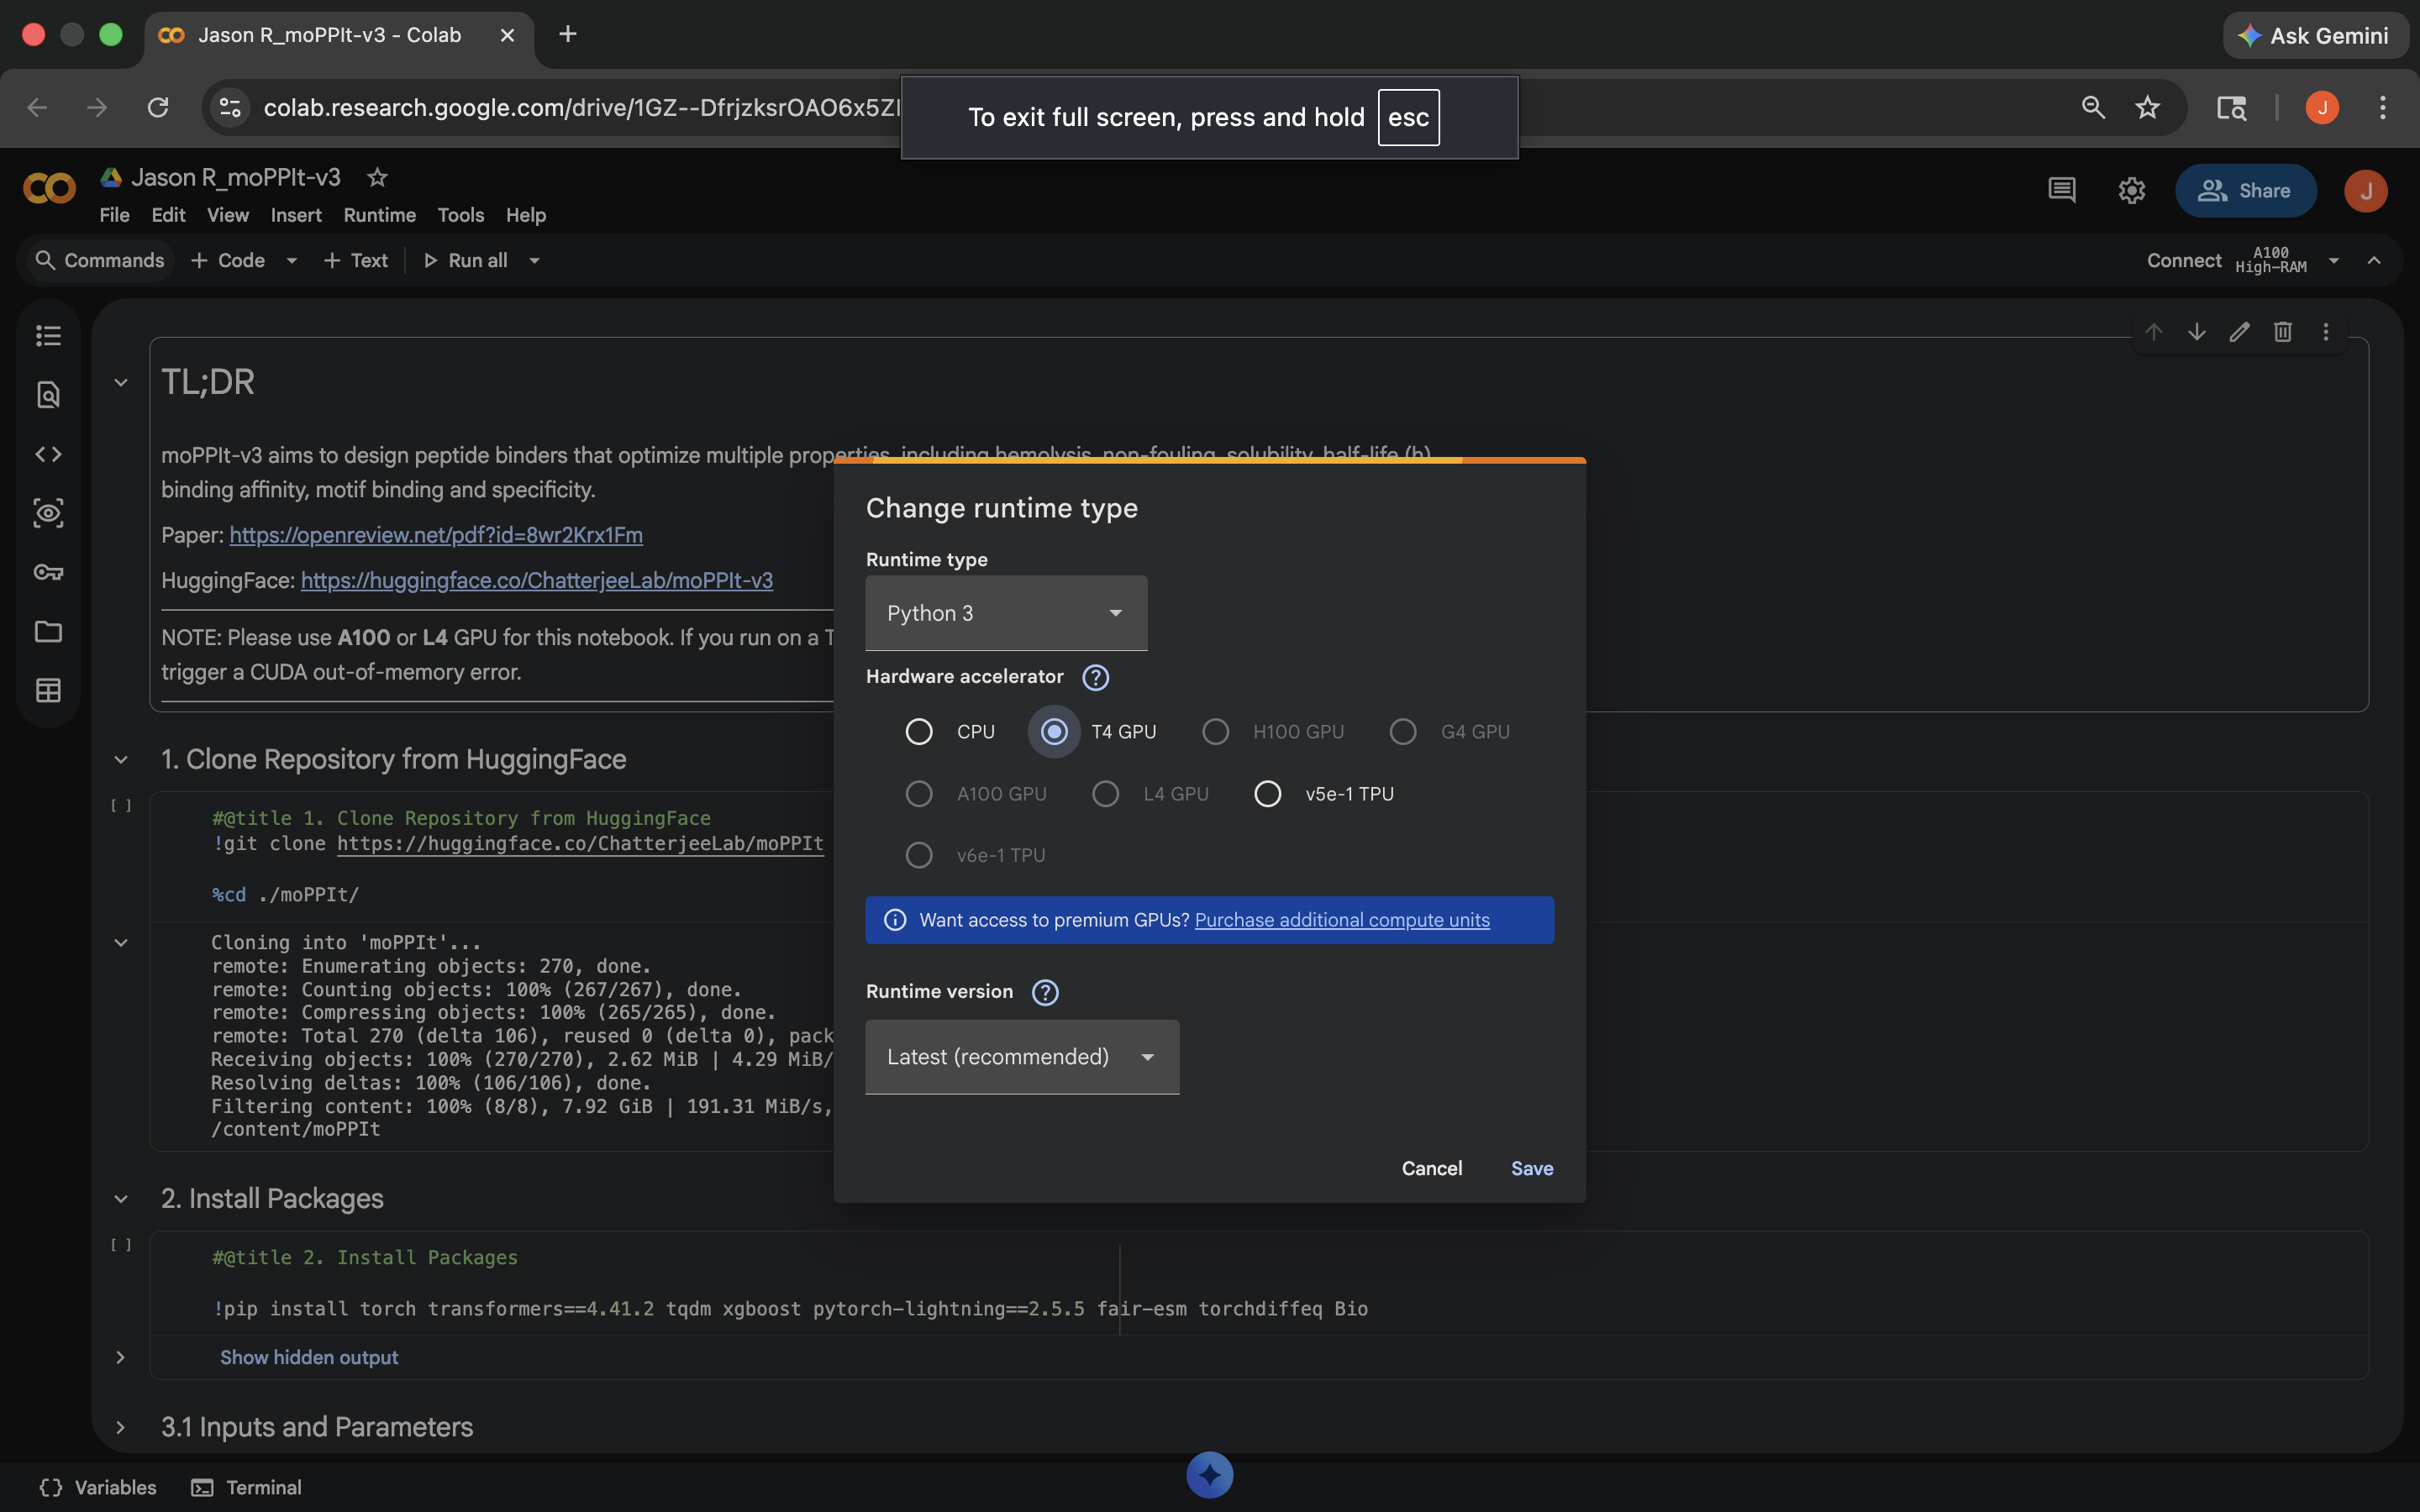The width and height of the screenshot is (2420, 1512).
Task: Collapse the Clone Repository section
Action: (x=121, y=760)
